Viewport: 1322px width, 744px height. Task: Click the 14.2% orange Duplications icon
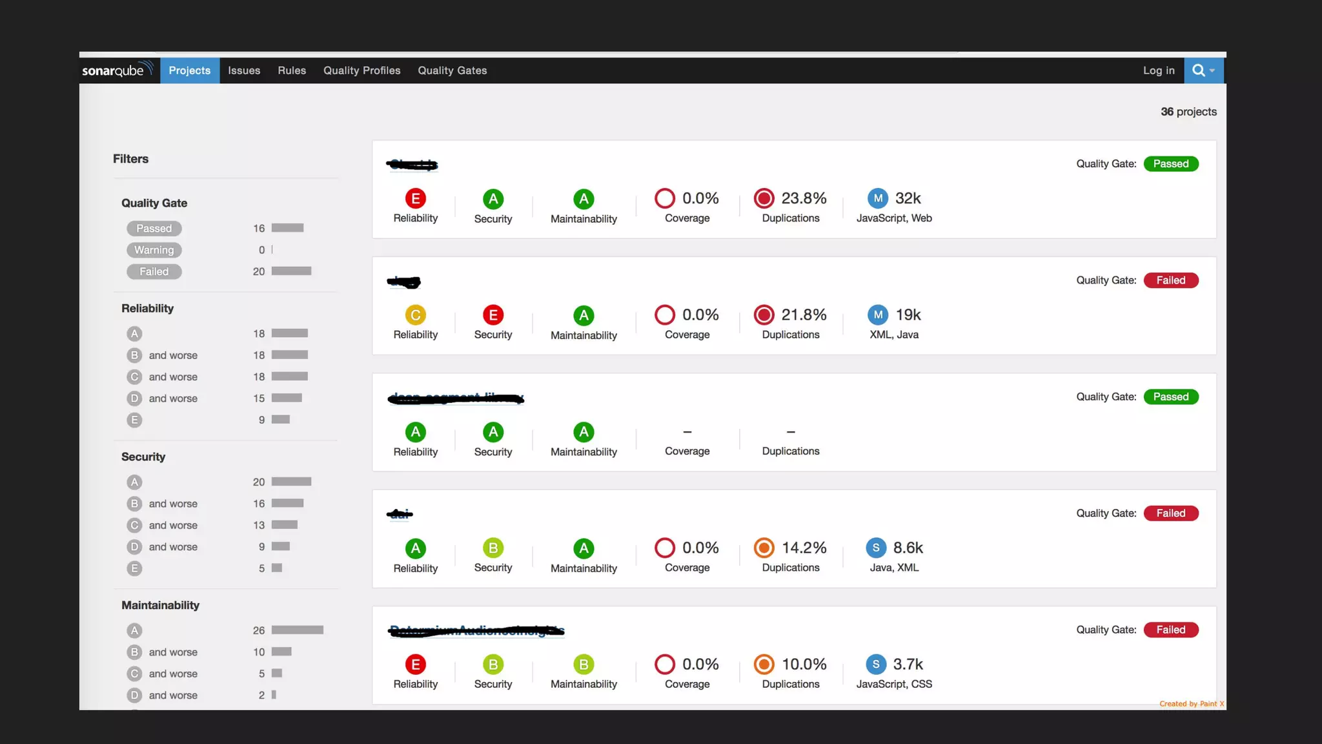point(764,548)
